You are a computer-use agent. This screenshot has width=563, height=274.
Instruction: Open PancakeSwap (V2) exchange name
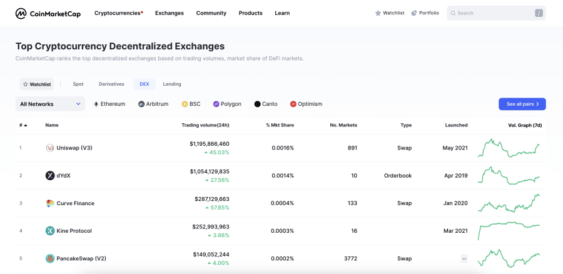click(x=81, y=258)
